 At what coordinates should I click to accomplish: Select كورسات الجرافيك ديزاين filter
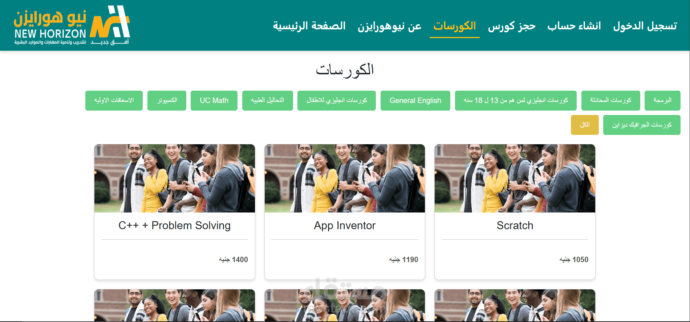tap(642, 125)
